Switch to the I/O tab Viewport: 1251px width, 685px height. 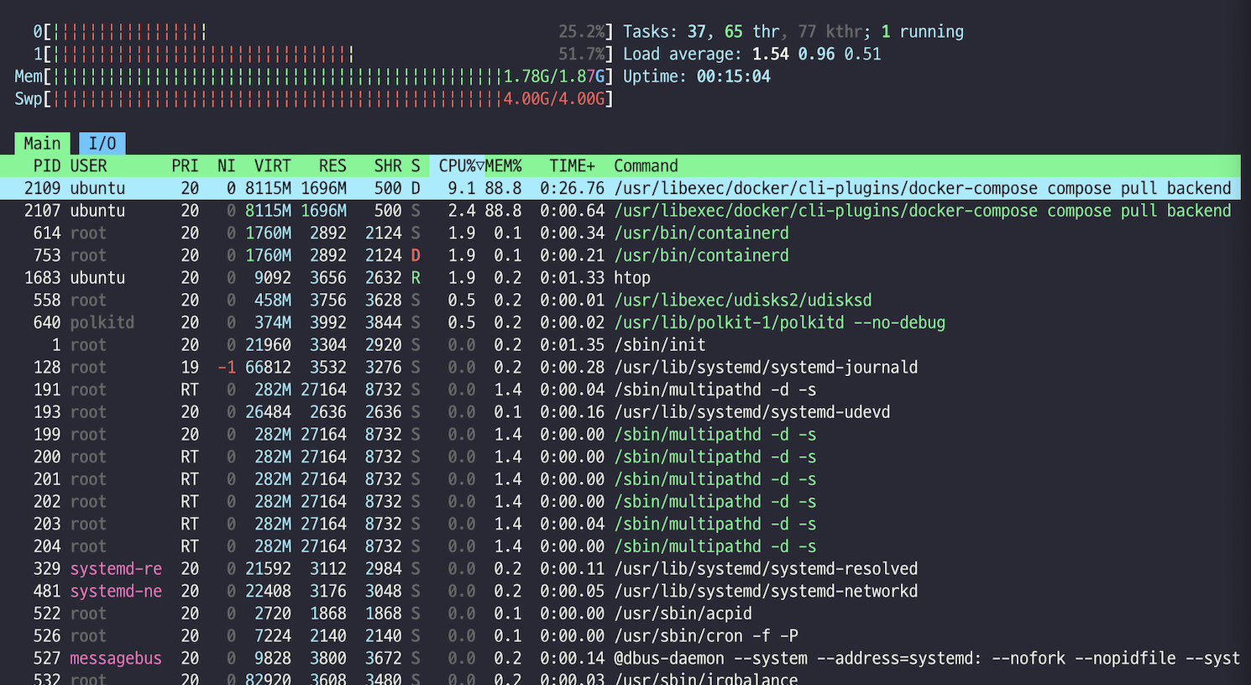tap(102, 144)
